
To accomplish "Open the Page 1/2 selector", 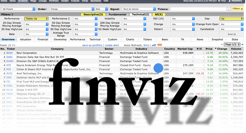I will point(232,44).
